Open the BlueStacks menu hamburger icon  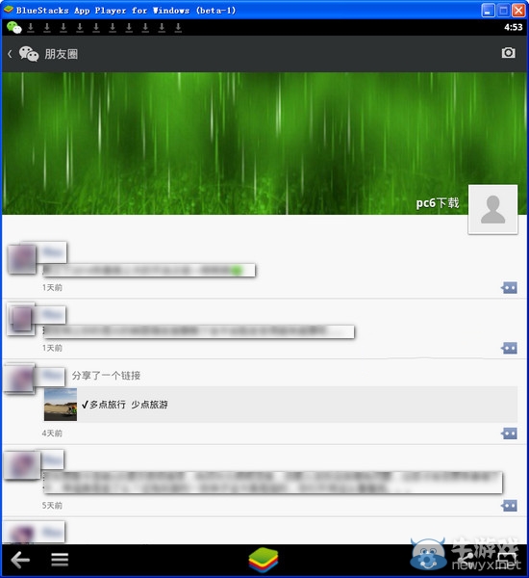pos(60,560)
